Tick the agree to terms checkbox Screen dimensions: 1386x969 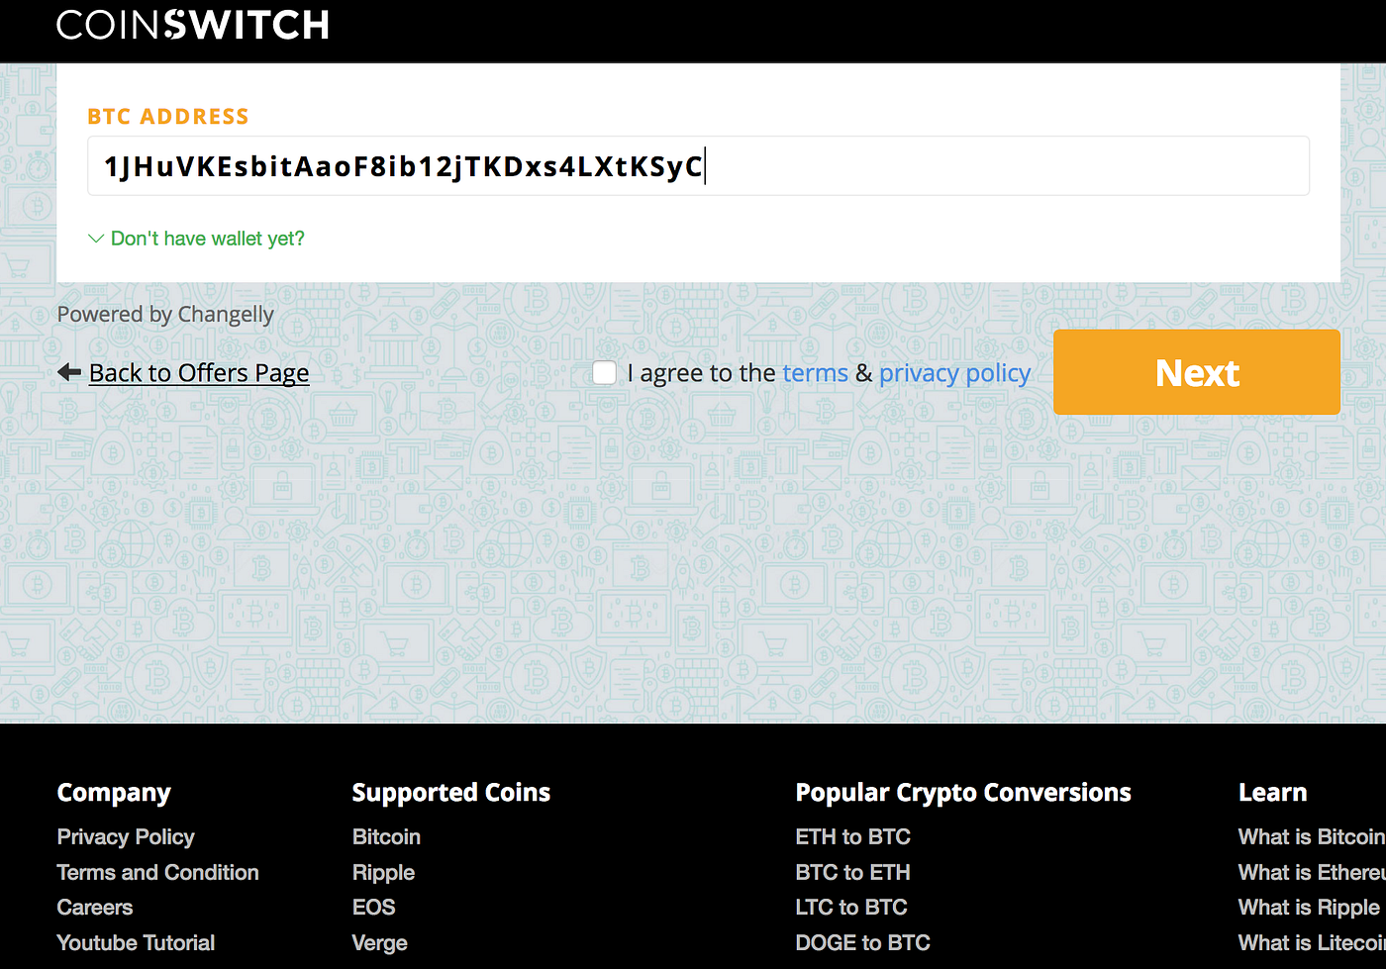click(x=604, y=373)
